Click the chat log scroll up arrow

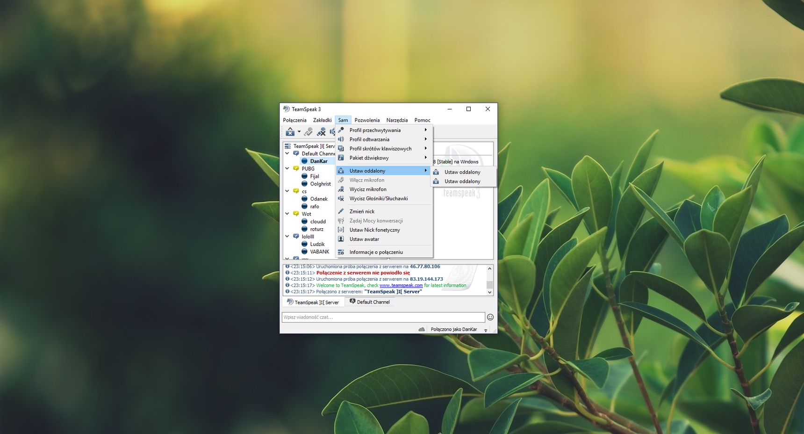[x=489, y=268]
